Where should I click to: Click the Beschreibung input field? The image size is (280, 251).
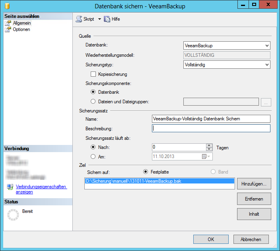(x=211, y=128)
